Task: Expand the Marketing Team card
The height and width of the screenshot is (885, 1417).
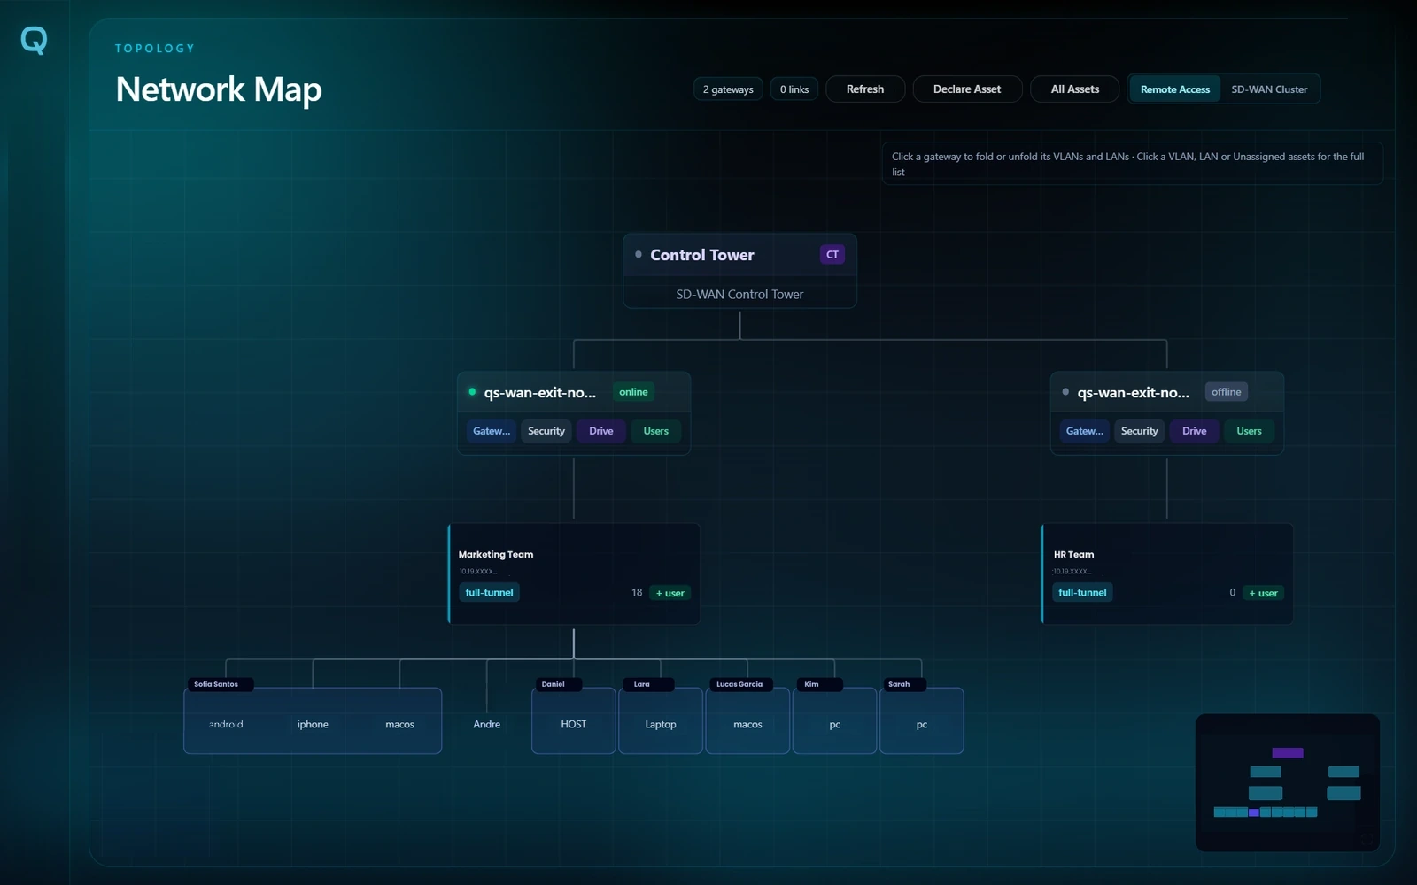Action: pyautogui.click(x=574, y=573)
